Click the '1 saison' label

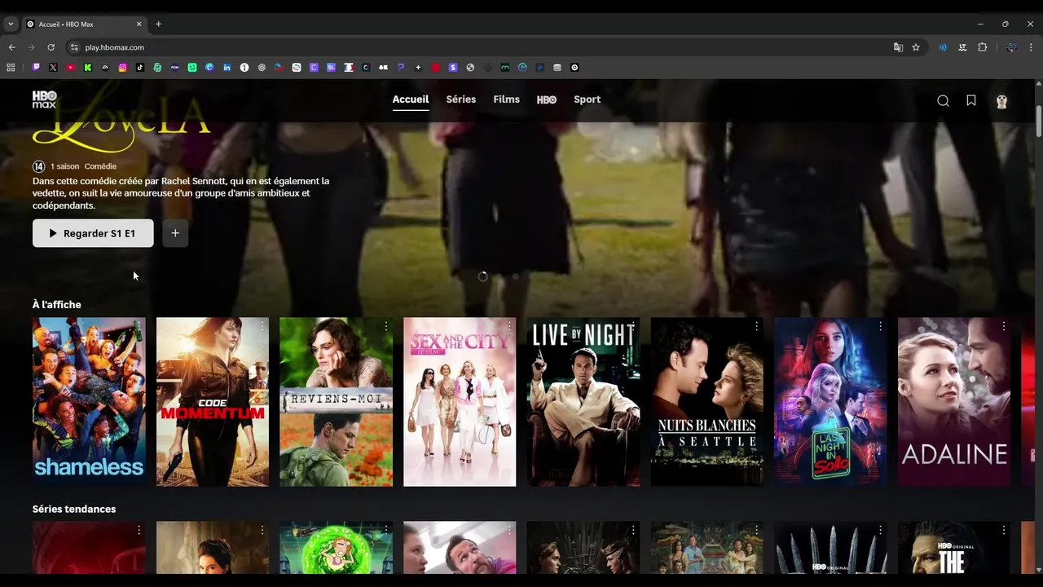coord(64,166)
